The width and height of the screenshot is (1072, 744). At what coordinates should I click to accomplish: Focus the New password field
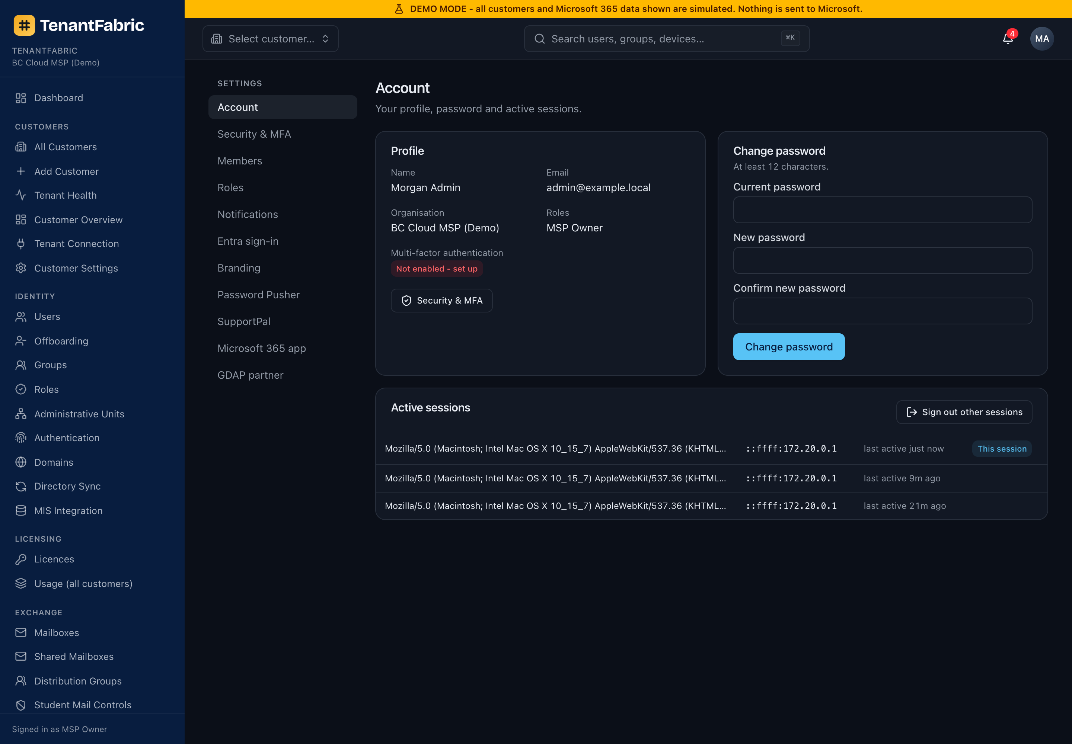[883, 261]
